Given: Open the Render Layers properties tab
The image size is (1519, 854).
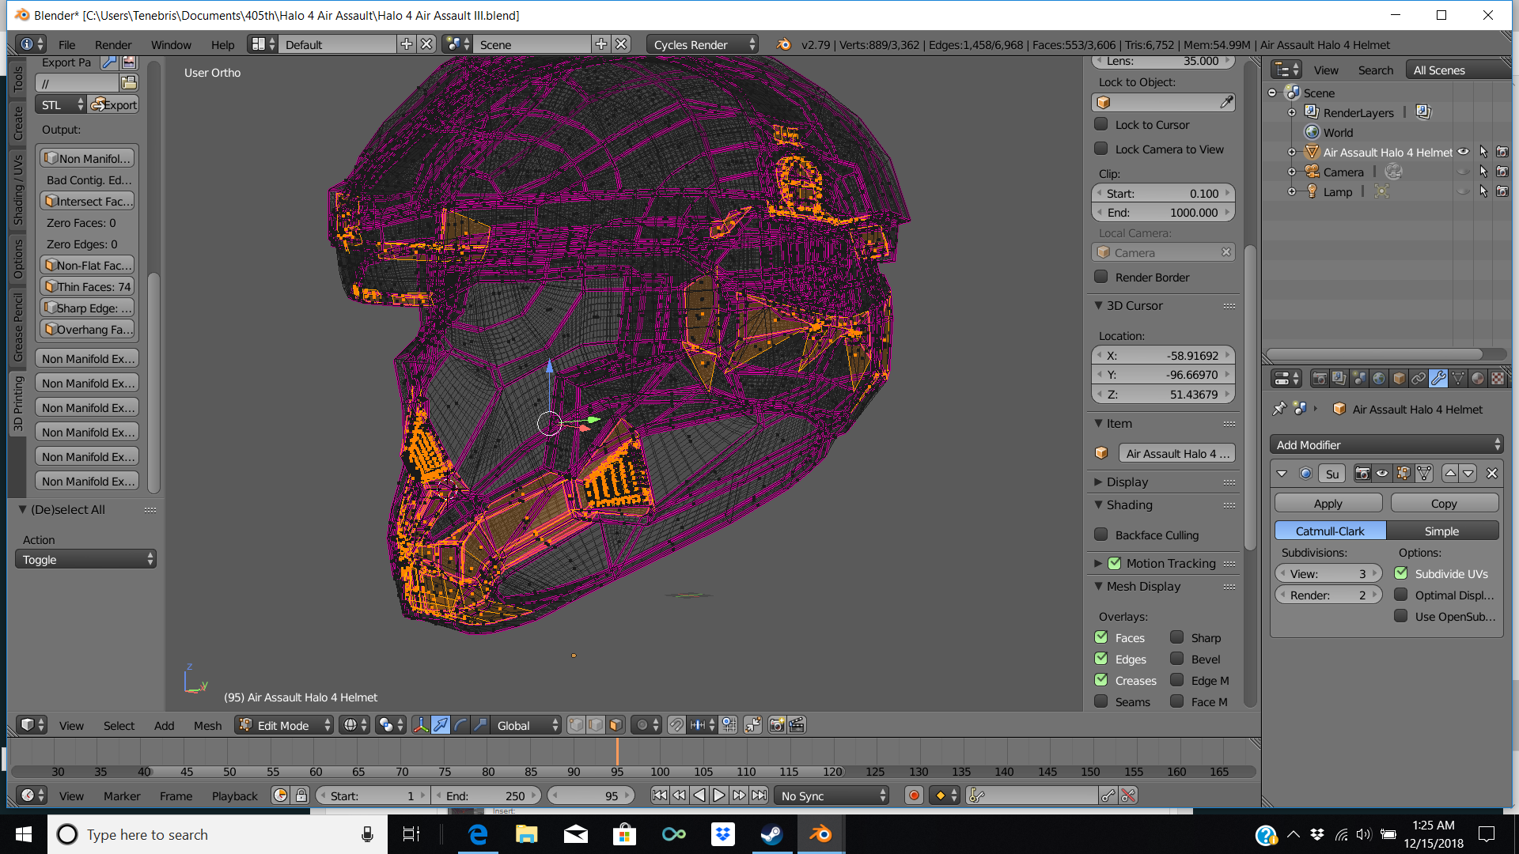Looking at the screenshot, I should coord(1339,379).
